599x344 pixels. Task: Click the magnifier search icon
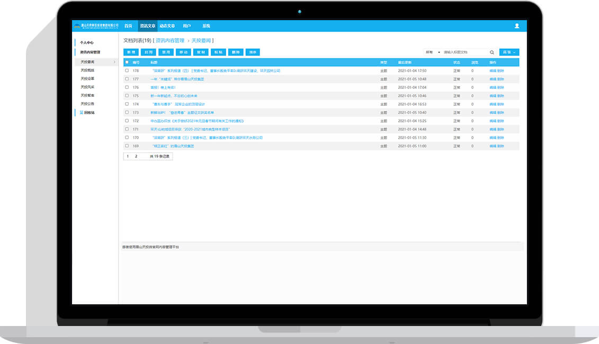tap(491, 52)
